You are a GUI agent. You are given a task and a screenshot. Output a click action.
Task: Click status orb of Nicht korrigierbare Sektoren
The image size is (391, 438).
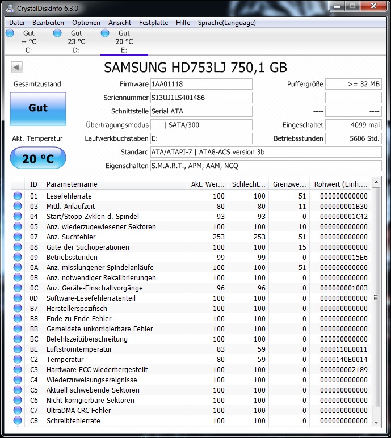18,401
